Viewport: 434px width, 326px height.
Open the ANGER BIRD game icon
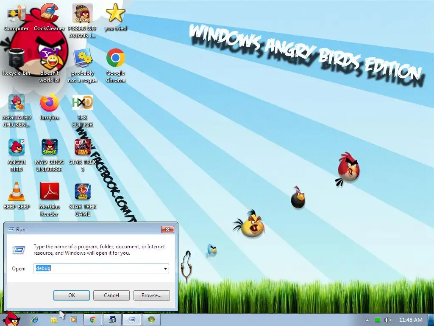pos(17,155)
